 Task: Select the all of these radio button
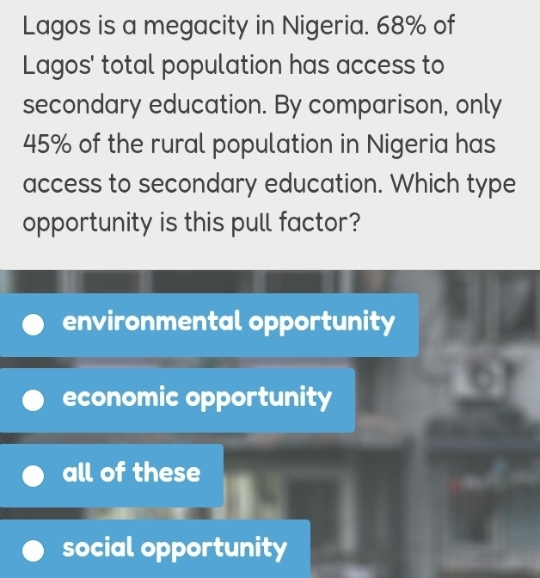click(x=34, y=476)
